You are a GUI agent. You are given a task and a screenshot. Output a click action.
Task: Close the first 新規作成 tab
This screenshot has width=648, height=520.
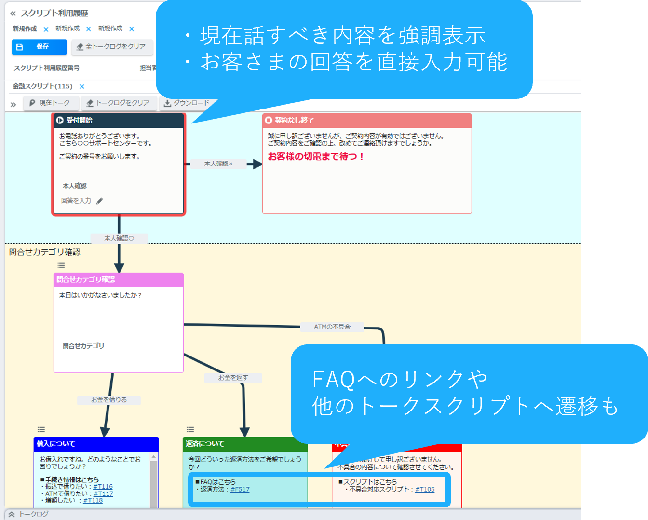[x=46, y=29]
